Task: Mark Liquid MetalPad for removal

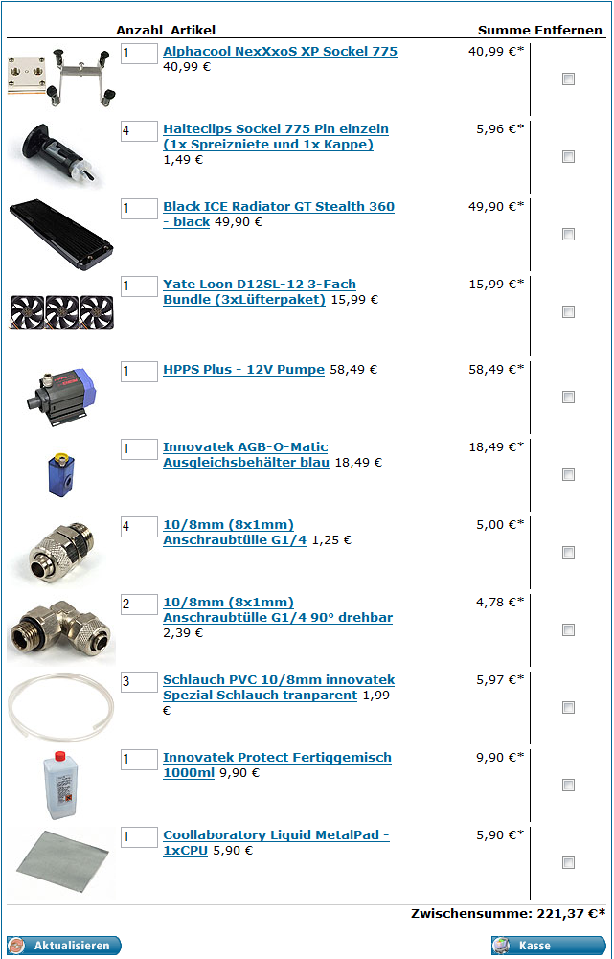Action: coord(569,863)
